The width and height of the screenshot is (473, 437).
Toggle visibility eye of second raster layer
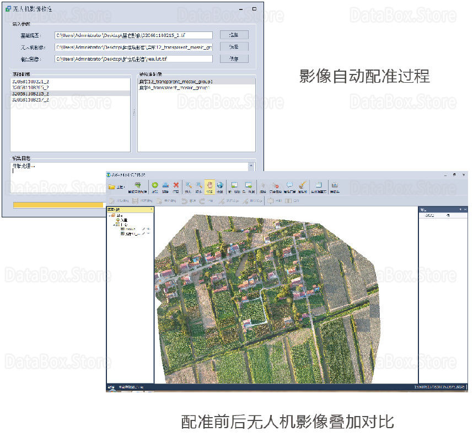(148, 234)
